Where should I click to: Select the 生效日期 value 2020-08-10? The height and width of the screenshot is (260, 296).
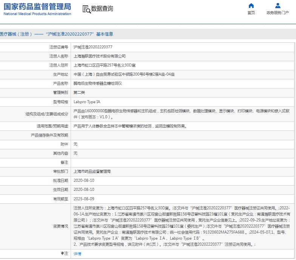tap(84, 190)
